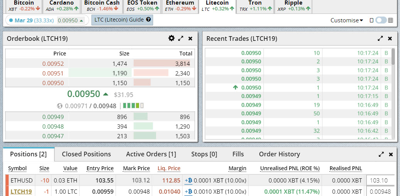Click bid price 0.00947 in Orderbook
The width and height of the screenshot is (400, 196).
(x=53, y=136)
